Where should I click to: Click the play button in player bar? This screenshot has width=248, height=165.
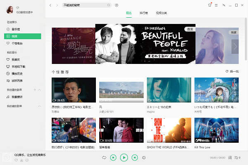tap(124, 157)
